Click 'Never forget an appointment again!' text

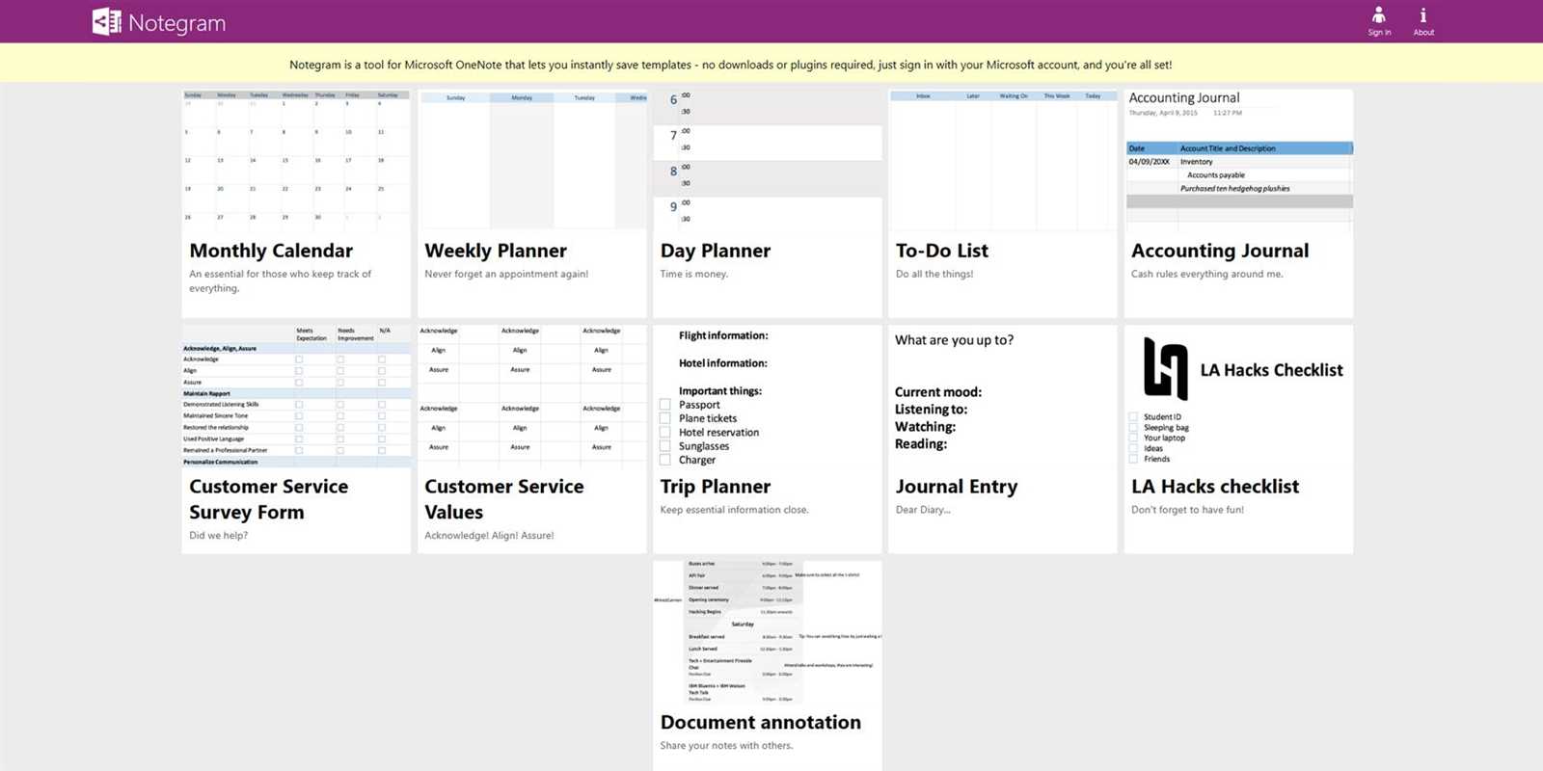click(x=506, y=274)
